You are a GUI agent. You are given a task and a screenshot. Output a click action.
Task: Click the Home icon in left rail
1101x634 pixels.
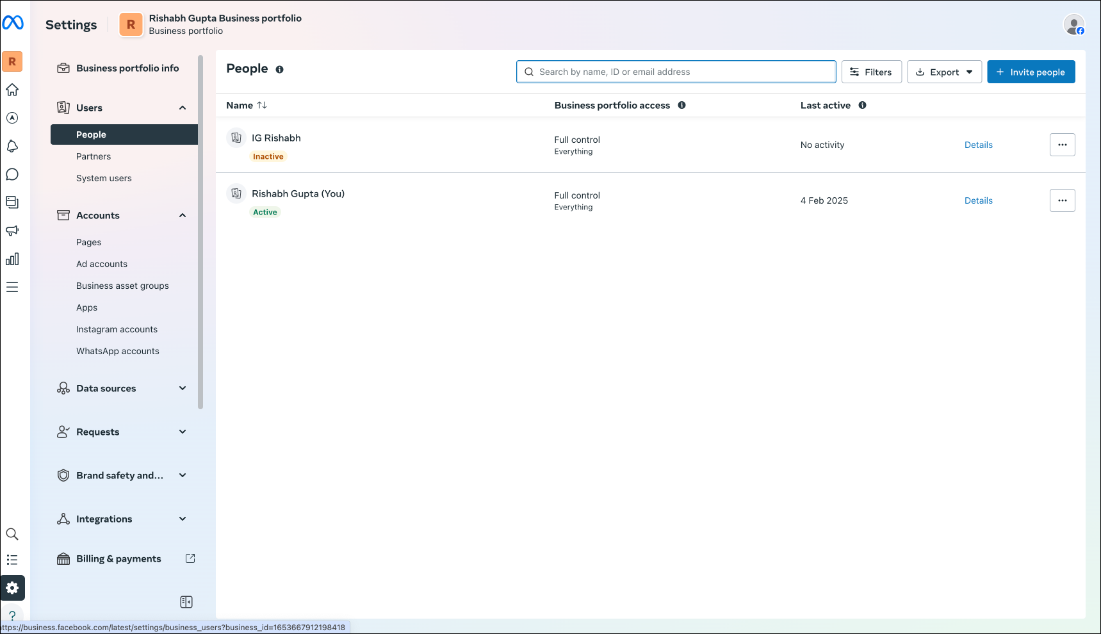(12, 90)
